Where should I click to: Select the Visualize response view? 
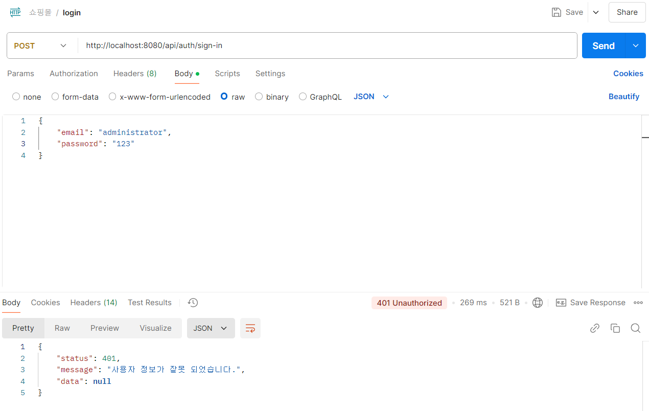(155, 328)
